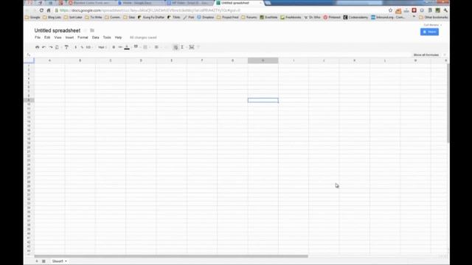Viewport: 472px width, 265px height.
Task: Select the row 9 header
Action: click(29, 100)
